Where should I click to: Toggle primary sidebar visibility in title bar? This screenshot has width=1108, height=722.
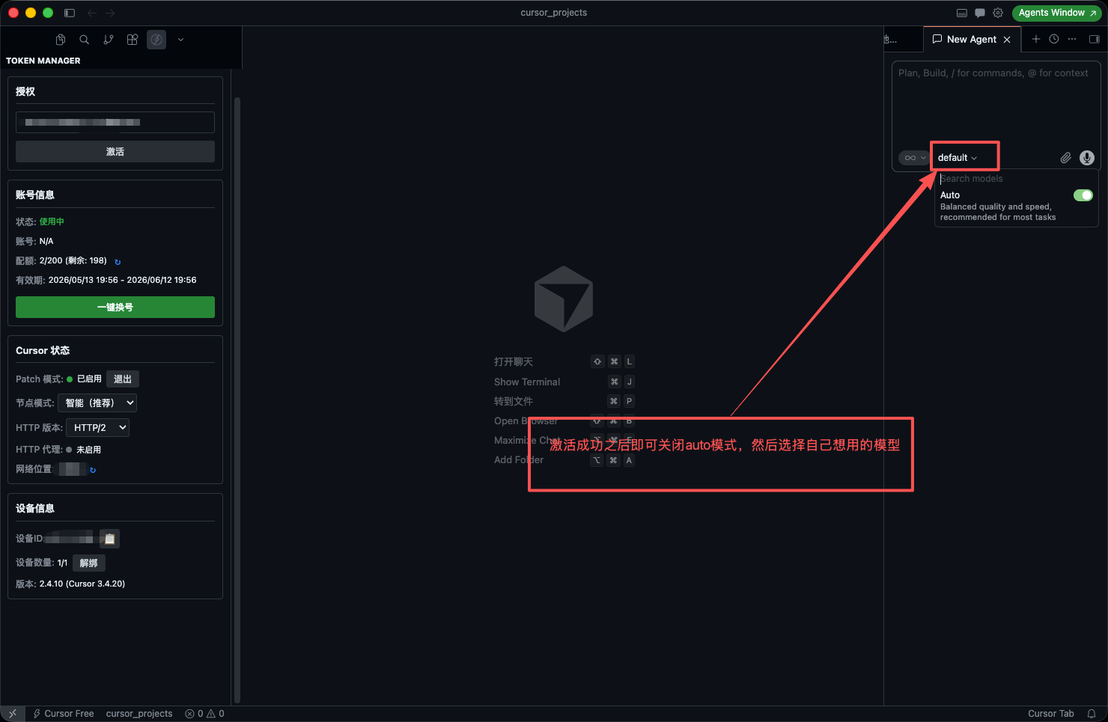70,13
